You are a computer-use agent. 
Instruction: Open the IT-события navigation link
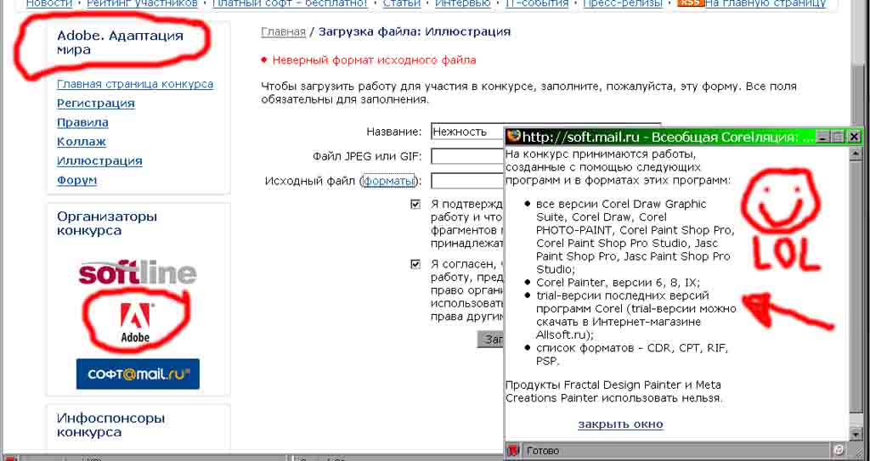[537, 3]
